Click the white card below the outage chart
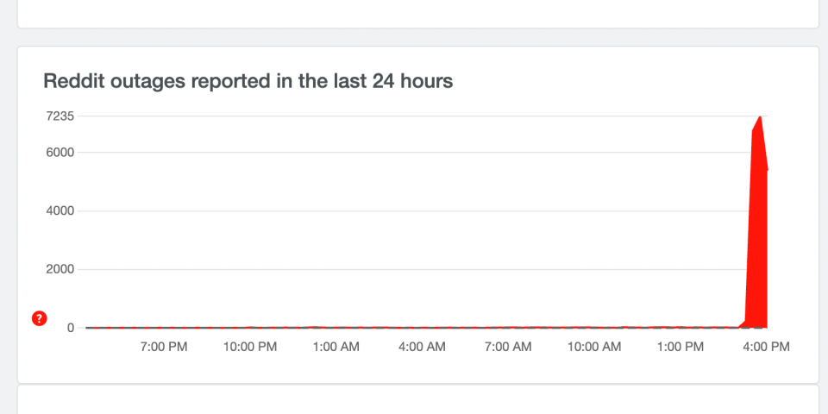The height and width of the screenshot is (414, 828). (417, 400)
